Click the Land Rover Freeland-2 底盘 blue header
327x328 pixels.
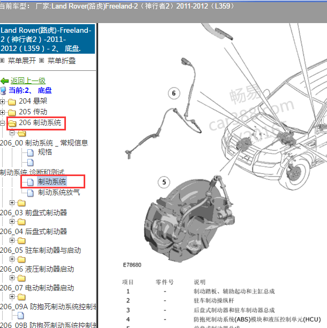point(47,39)
